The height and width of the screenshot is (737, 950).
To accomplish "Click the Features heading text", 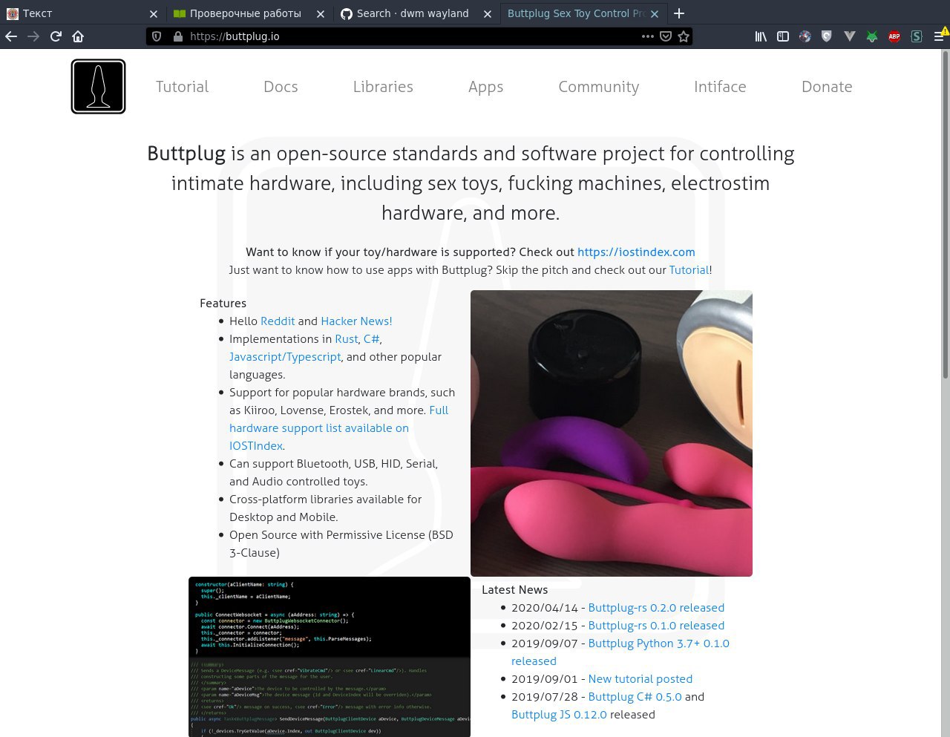I will click(x=223, y=304).
